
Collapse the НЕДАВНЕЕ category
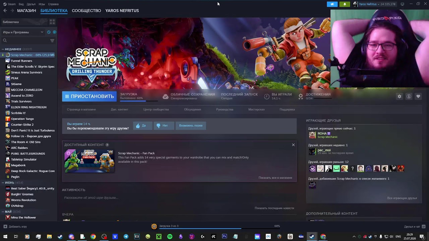click(13, 49)
